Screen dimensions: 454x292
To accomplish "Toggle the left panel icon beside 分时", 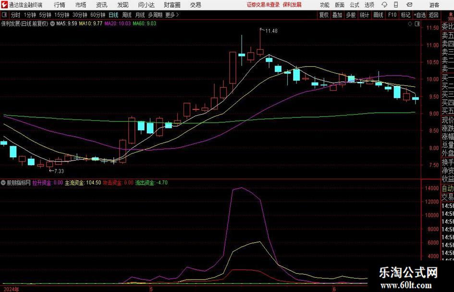I will pyautogui.click(x=4, y=15).
